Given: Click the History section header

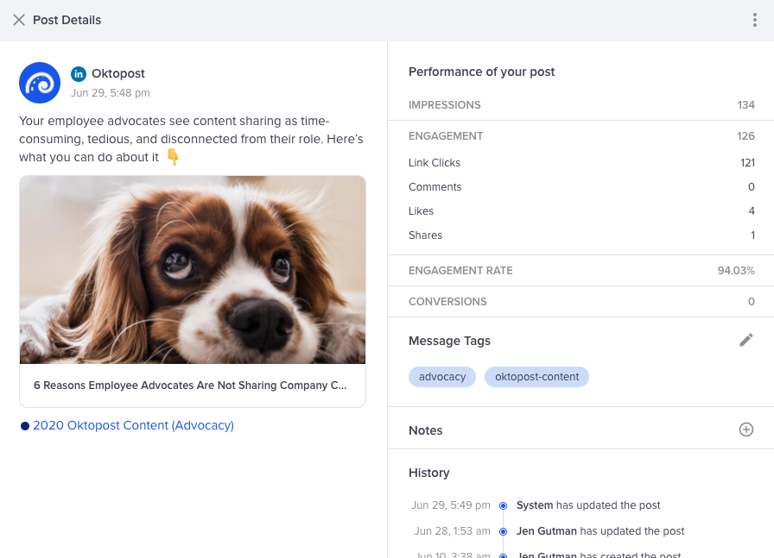Looking at the screenshot, I should 429,473.
